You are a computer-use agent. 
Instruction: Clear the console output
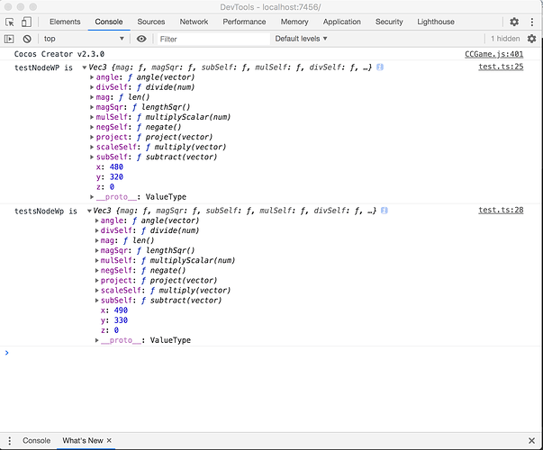click(x=28, y=39)
